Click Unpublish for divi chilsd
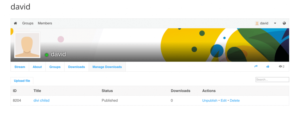Viewport: 295px width, 120px height. 210,100
